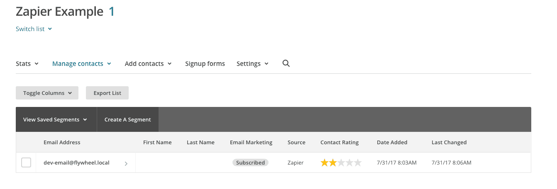Viewport: 557px width, 189px height.
Task: Click the arrow beside dev-email@flywheel.local
Action: click(126, 164)
